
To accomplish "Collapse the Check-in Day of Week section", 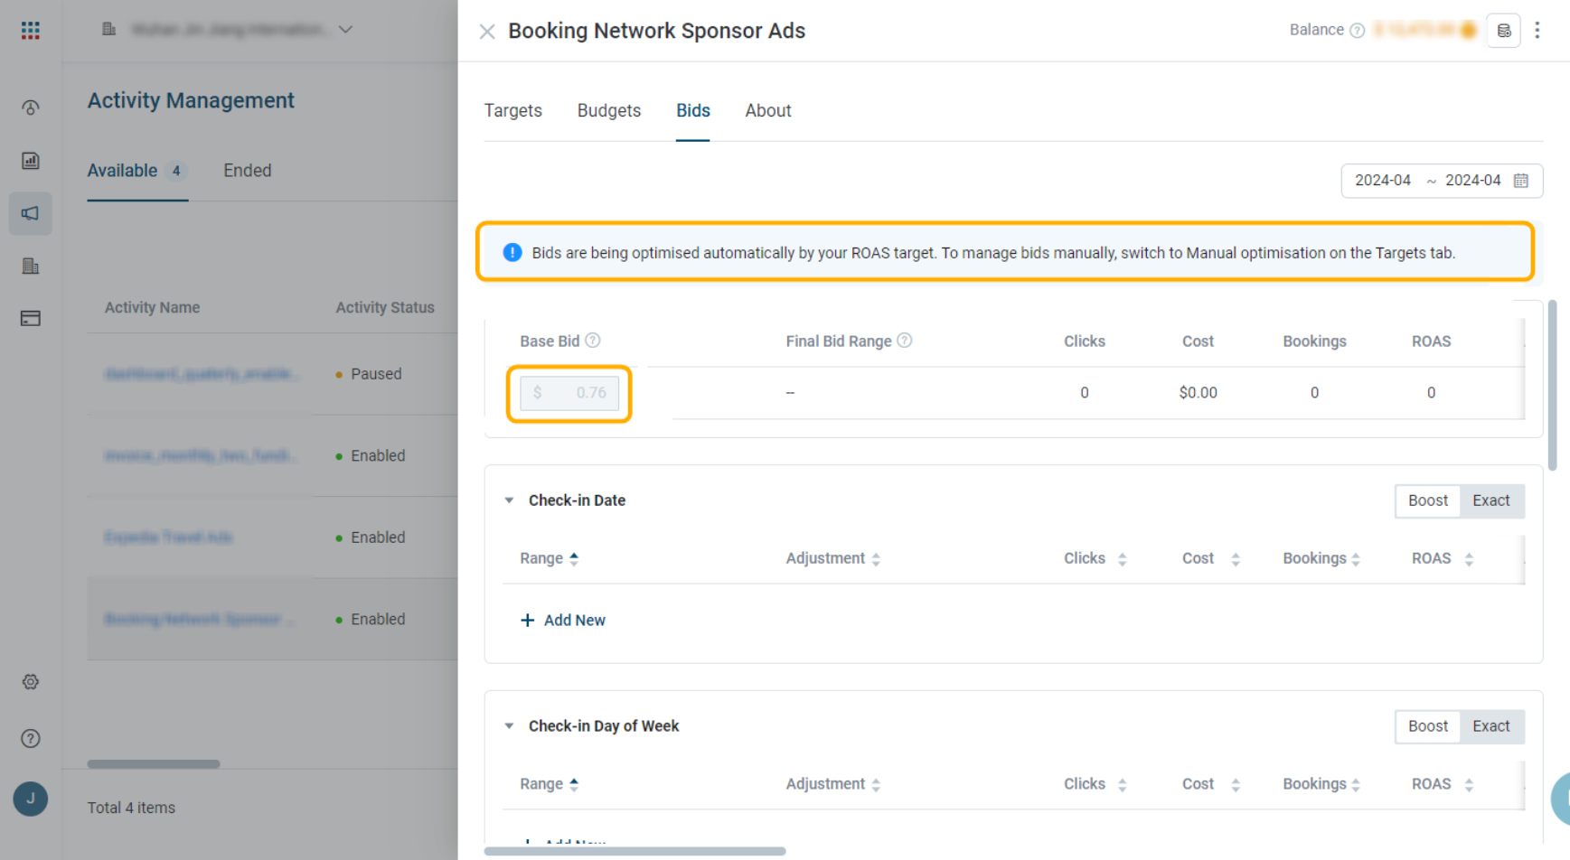I will click(509, 726).
